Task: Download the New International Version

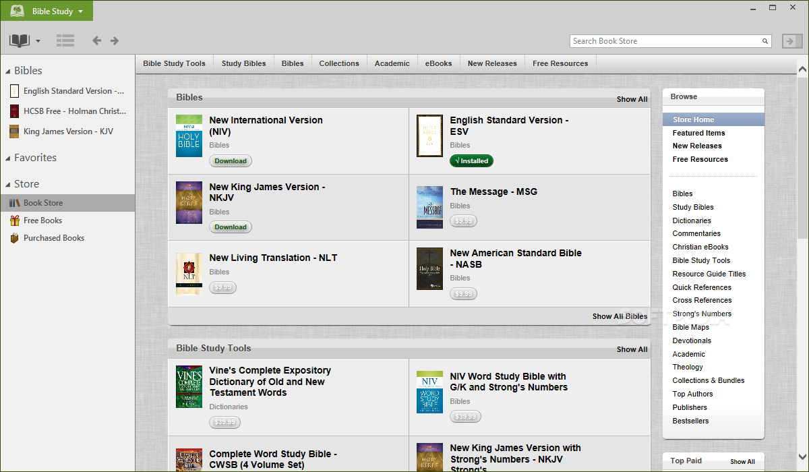Action: tap(231, 161)
